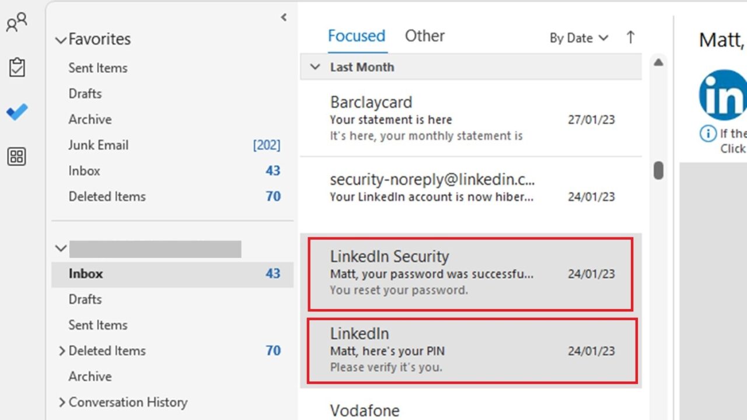Expand Conversation History folder
Viewport: 747px width, 420px height.
coord(62,402)
